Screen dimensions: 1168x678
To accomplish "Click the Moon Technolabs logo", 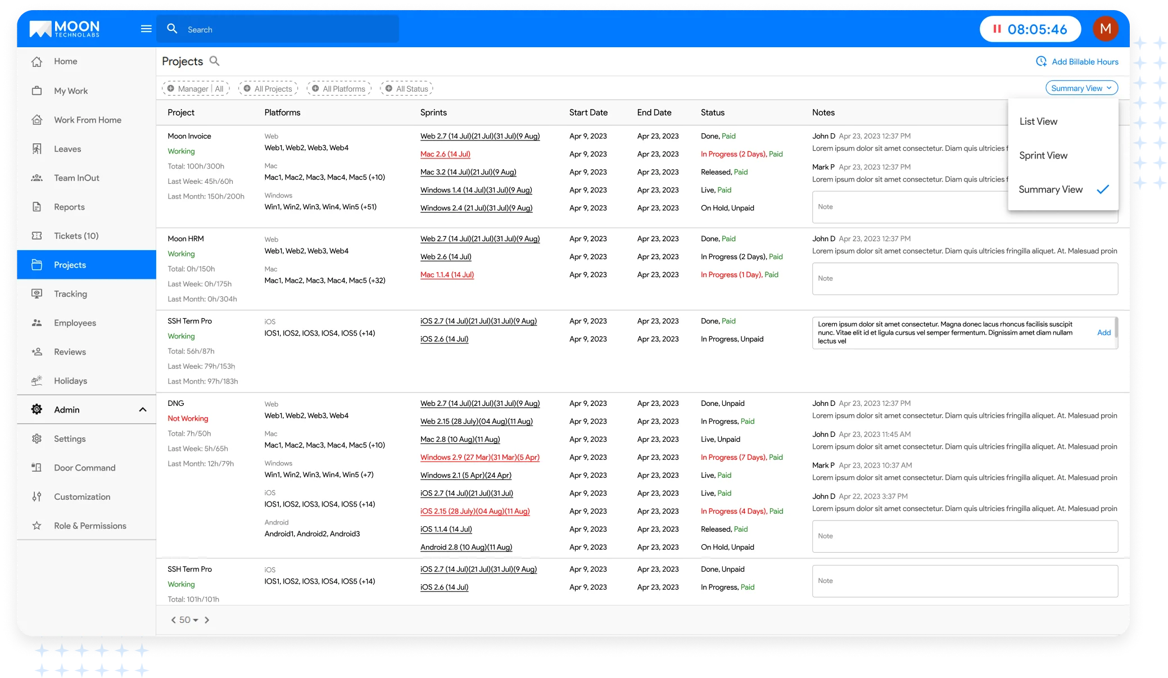I will (x=65, y=29).
